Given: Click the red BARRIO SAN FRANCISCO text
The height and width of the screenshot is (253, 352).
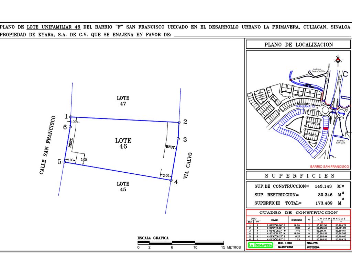Looking at the screenshot, I should tap(329, 166).
